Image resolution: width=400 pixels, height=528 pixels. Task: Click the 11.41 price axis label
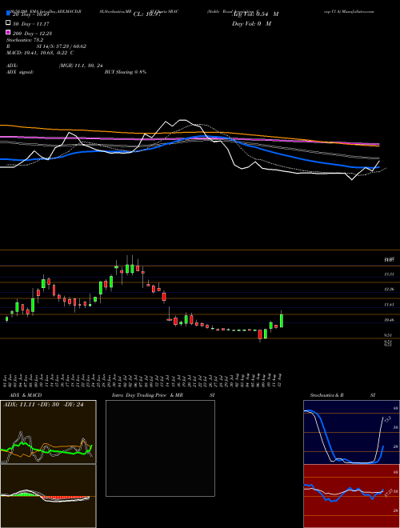pyautogui.click(x=390, y=305)
